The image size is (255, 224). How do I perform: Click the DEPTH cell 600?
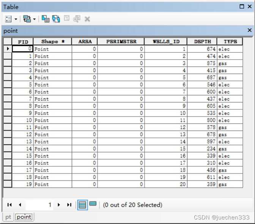(202, 92)
